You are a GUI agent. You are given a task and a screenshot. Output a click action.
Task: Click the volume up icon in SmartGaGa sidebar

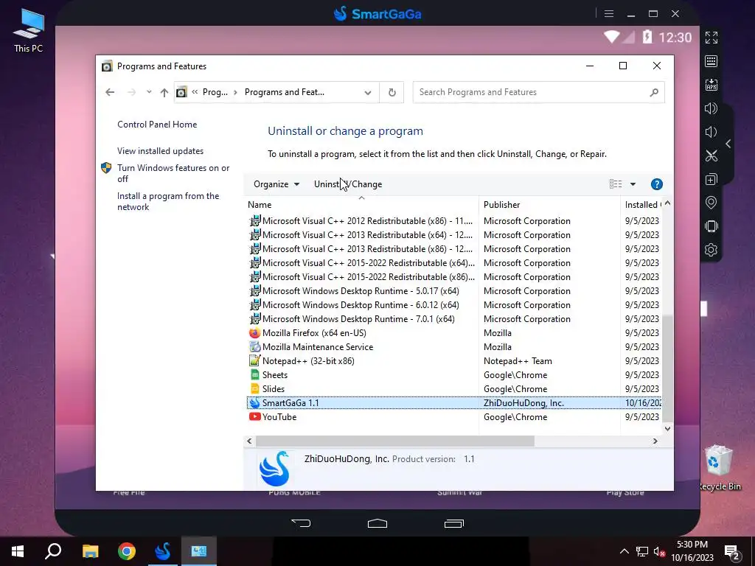711,108
